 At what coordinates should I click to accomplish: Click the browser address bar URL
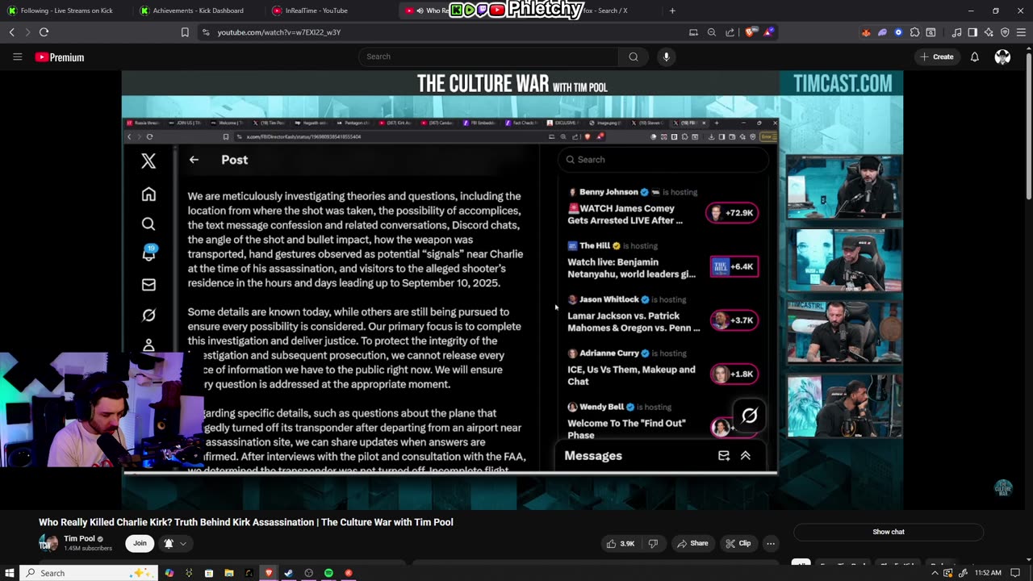click(279, 32)
